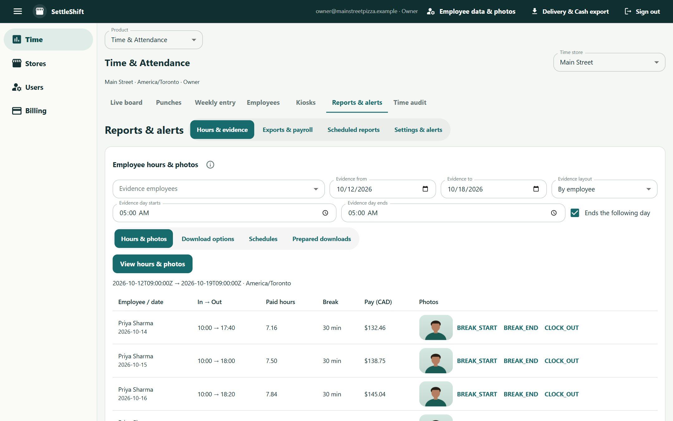Open Prepared downloads section
Image resolution: width=673 pixels, height=421 pixels.
point(322,239)
